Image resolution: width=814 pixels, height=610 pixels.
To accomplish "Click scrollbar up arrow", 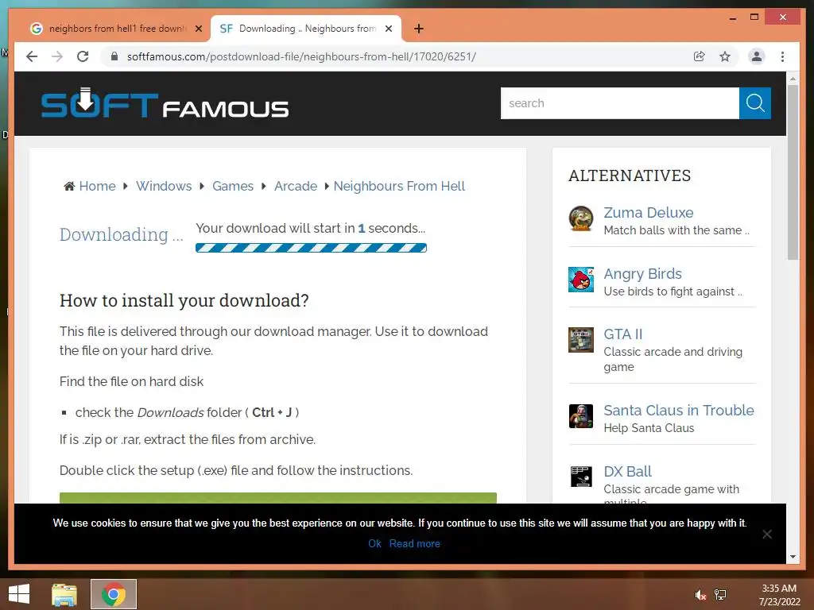I will pos(793,79).
